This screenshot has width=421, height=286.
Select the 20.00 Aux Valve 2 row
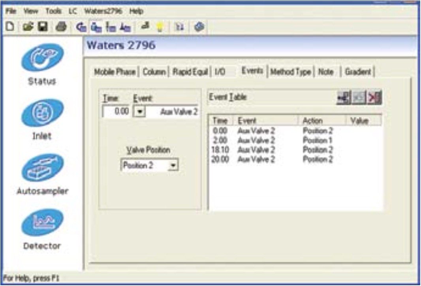click(295, 160)
